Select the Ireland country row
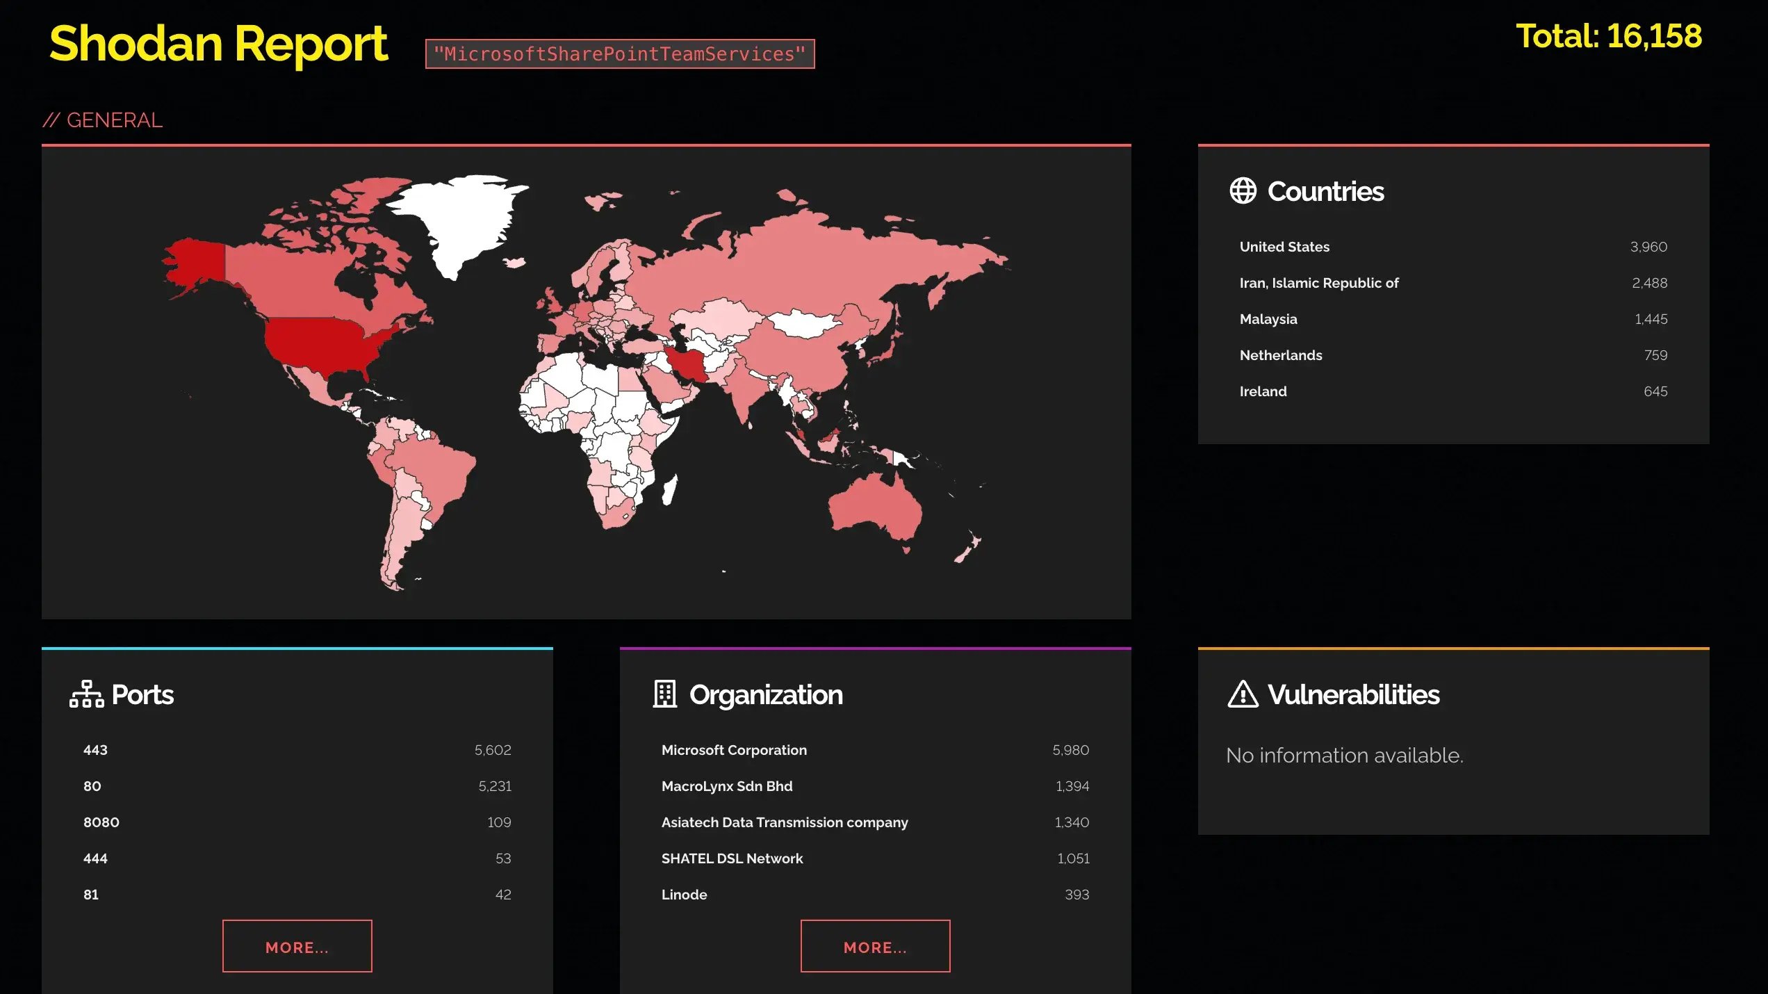The height and width of the screenshot is (994, 1768). point(1453,391)
